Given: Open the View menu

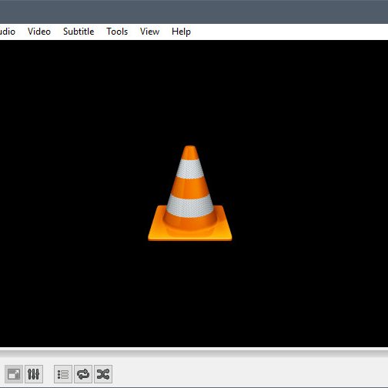Looking at the screenshot, I should (x=149, y=32).
